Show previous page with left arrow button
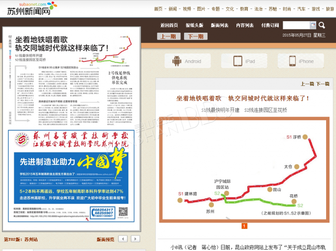Screen dimensions: 336x251 tap(123, 239)
